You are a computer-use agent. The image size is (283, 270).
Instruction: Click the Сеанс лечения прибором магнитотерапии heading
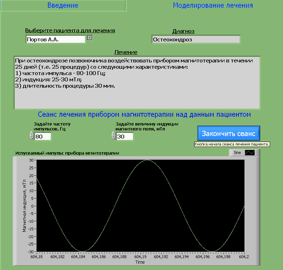(144, 114)
